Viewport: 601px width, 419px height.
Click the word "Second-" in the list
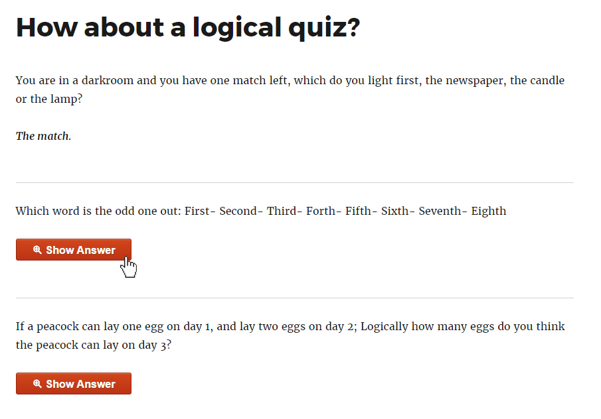(x=240, y=211)
